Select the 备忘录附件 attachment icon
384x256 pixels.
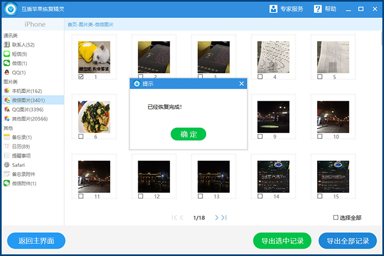tap(7, 174)
